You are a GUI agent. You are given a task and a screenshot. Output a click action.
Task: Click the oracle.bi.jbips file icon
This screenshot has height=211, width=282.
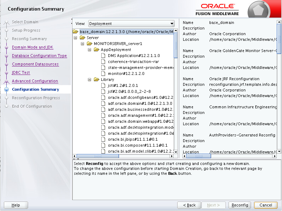[103, 139]
